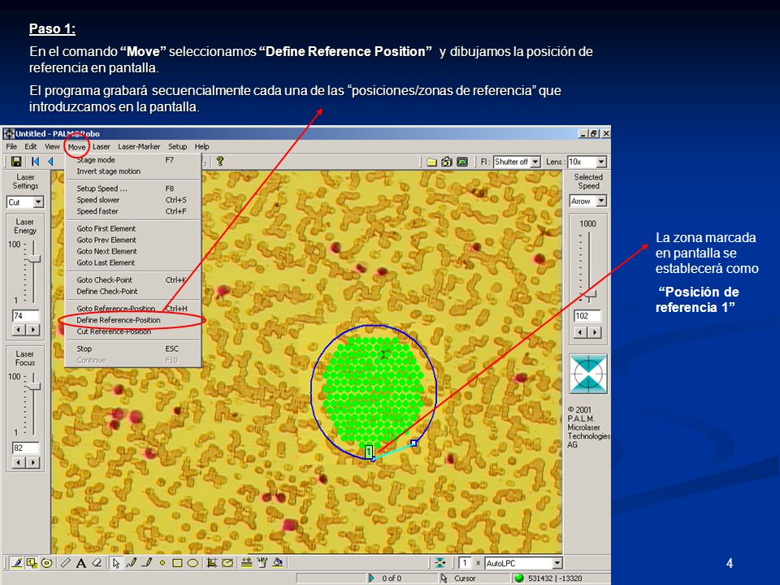Image resolution: width=780 pixels, height=585 pixels.
Task: Open the View menu
Action: (x=52, y=146)
